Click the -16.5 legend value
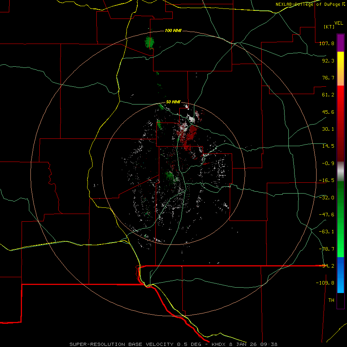Screen dimensions: 347x347 pyautogui.click(x=327, y=180)
